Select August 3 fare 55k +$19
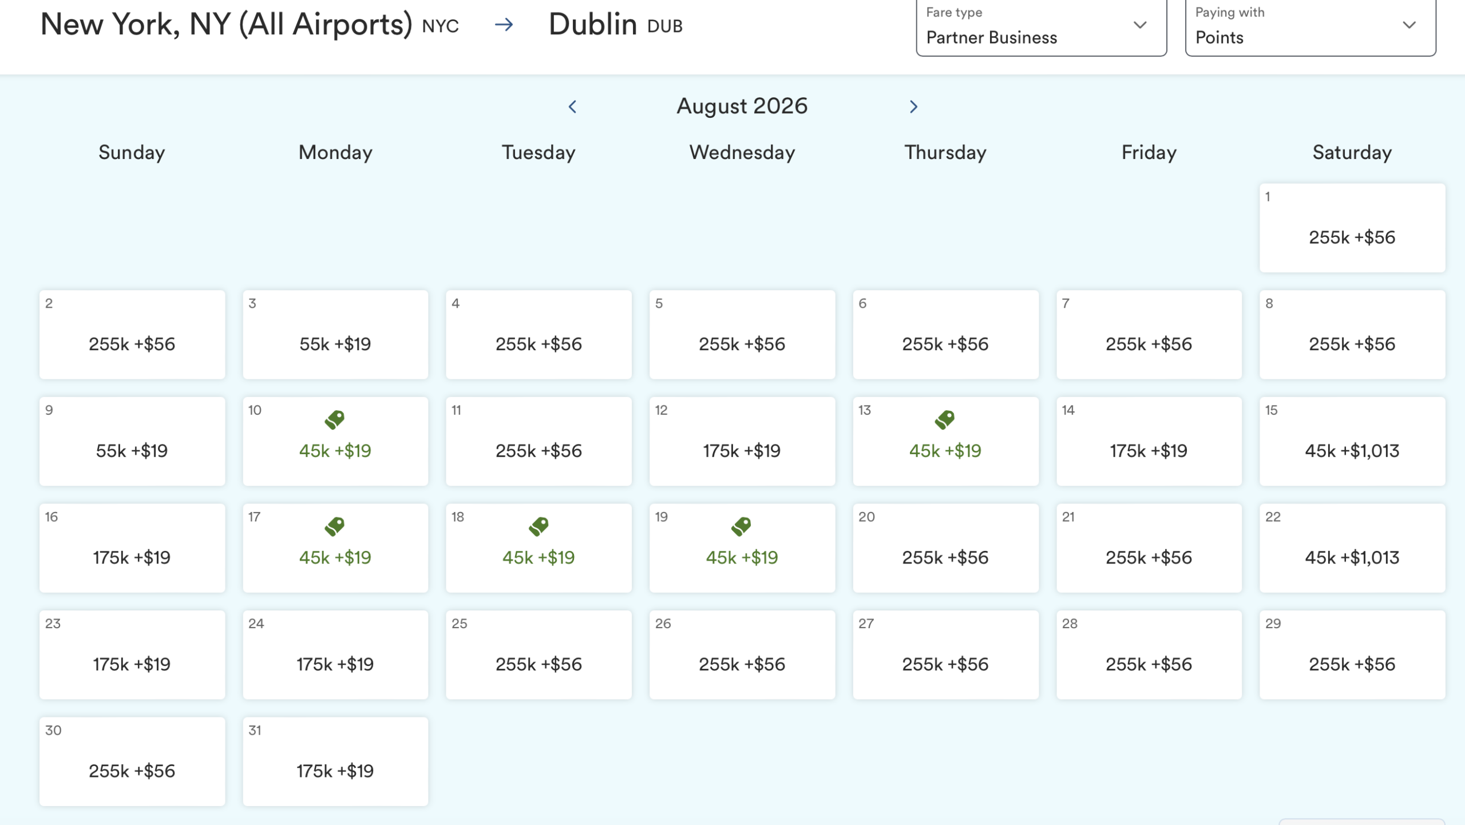 pos(335,335)
